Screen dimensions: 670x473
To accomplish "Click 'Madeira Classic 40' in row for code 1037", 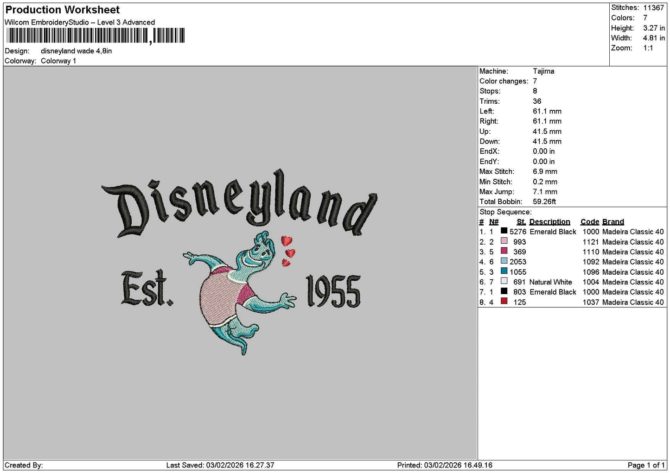I will (x=633, y=303).
